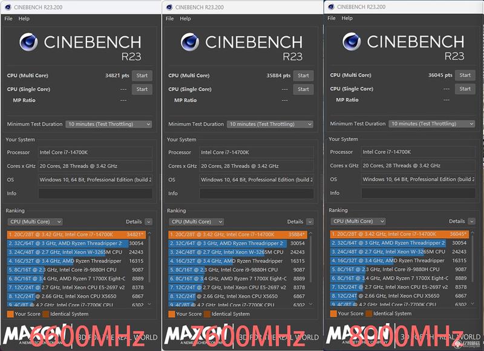
Task: Open Minimum Test Duration dropdown in 36045 pts window
Action: (x=432, y=124)
